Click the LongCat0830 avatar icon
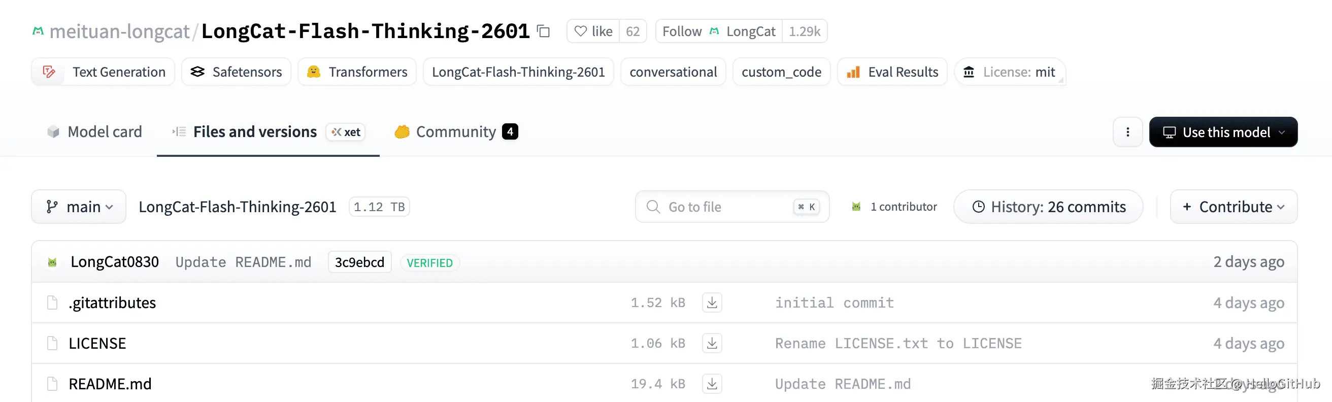Screen dimensions: 1332x402 [x=52, y=262]
